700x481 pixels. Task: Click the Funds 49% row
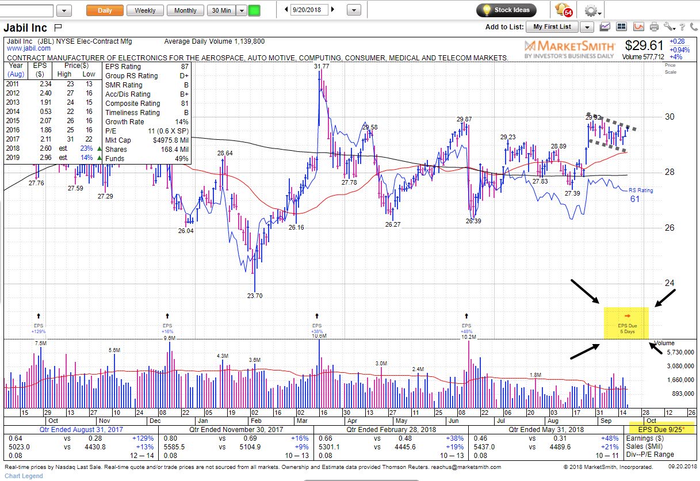point(147,158)
